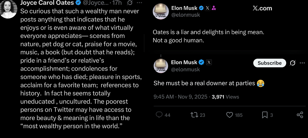
Task: Open the top Elon Musk avatar
Action: [x=161, y=12]
